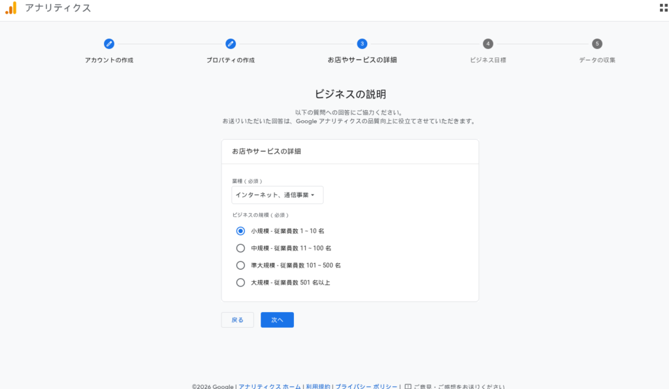Open the 利用規約 link

click(318, 386)
